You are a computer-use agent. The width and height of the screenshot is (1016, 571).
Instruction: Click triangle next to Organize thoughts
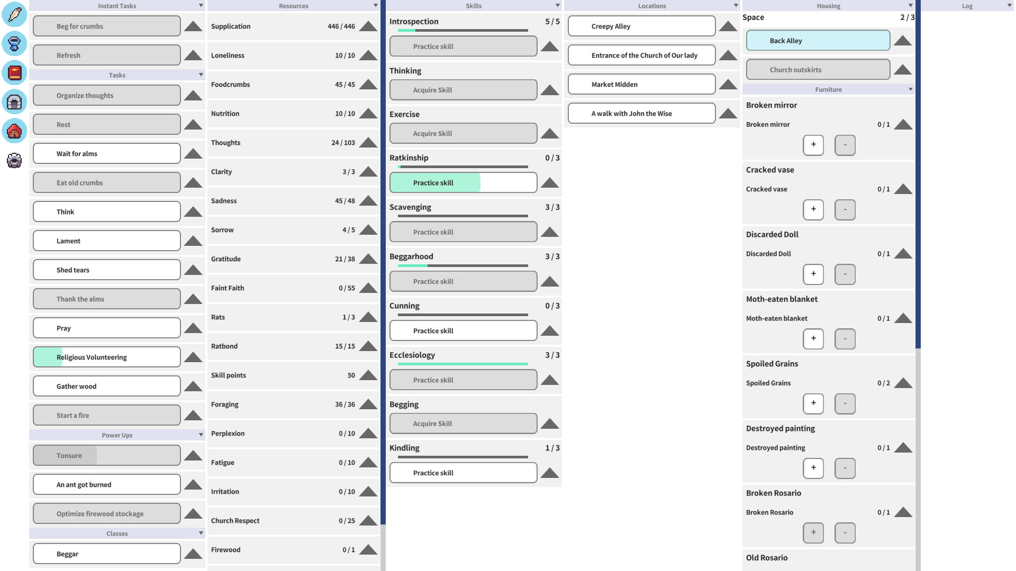click(x=193, y=95)
